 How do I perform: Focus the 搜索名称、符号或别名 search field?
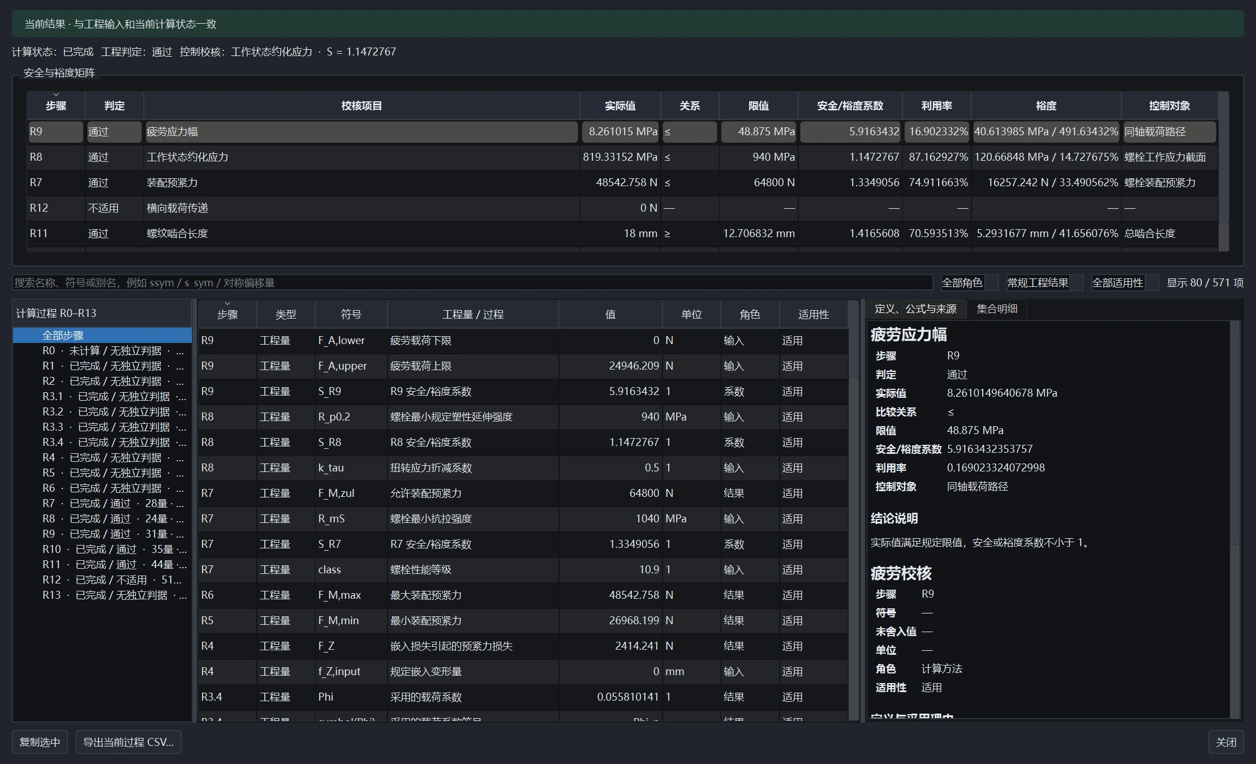point(472,282)
